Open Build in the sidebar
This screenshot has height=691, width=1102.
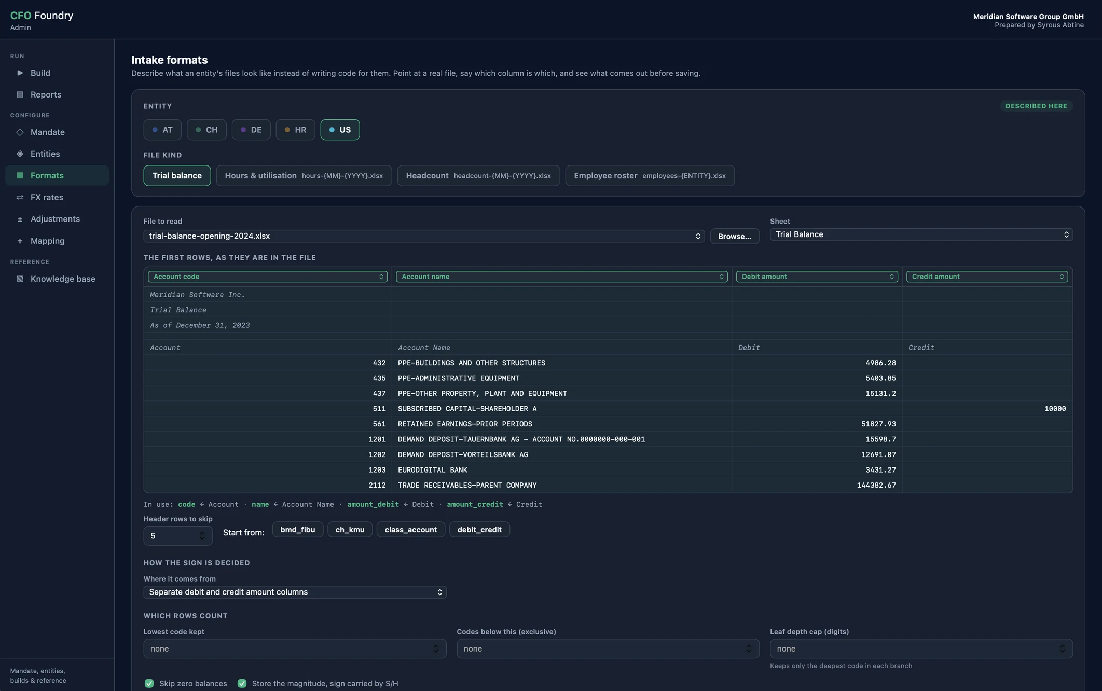pos(57,73)
